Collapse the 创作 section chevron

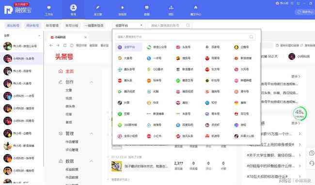point(92,82)
